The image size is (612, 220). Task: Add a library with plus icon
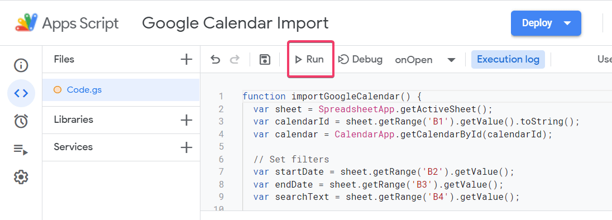[187, 119]
